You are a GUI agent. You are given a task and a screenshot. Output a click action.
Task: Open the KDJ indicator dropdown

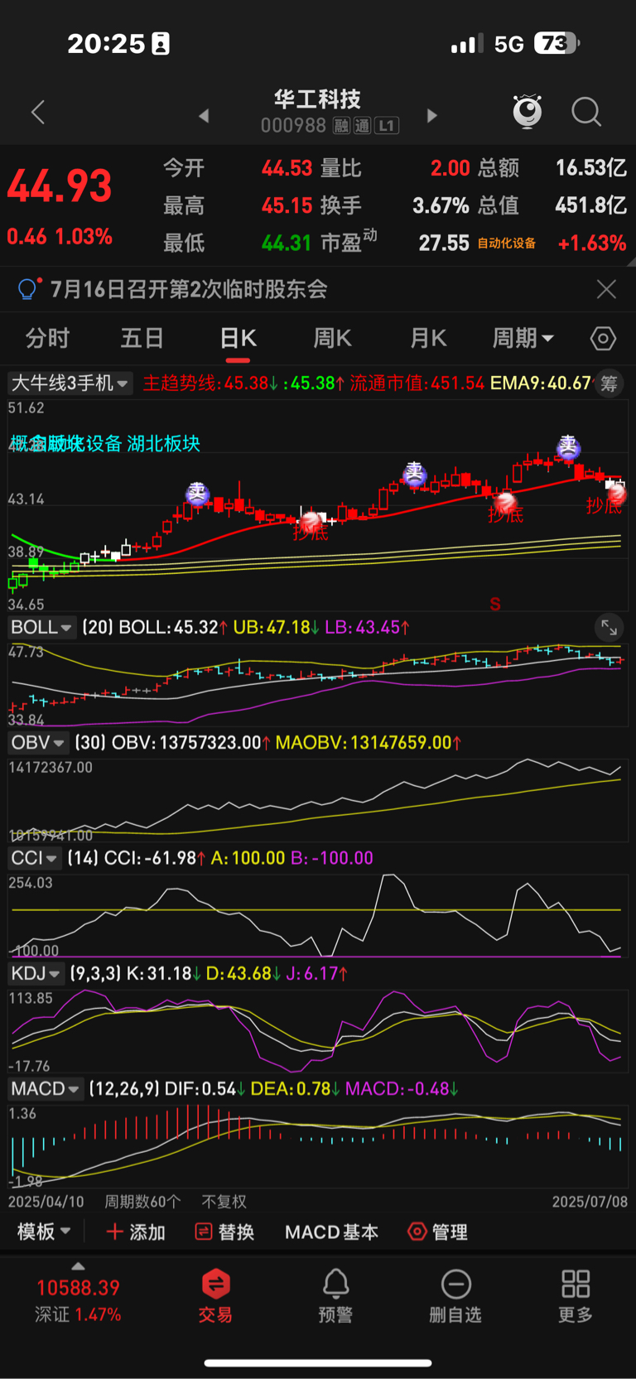click(x=36, y=973)
